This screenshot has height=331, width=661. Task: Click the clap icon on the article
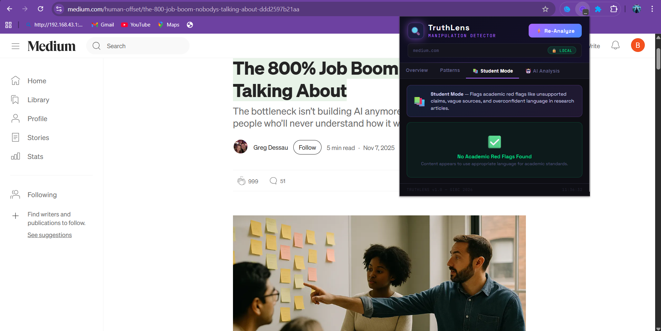241,181
